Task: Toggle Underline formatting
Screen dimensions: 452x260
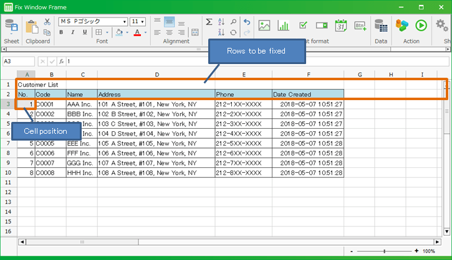Action: point(85,32)
